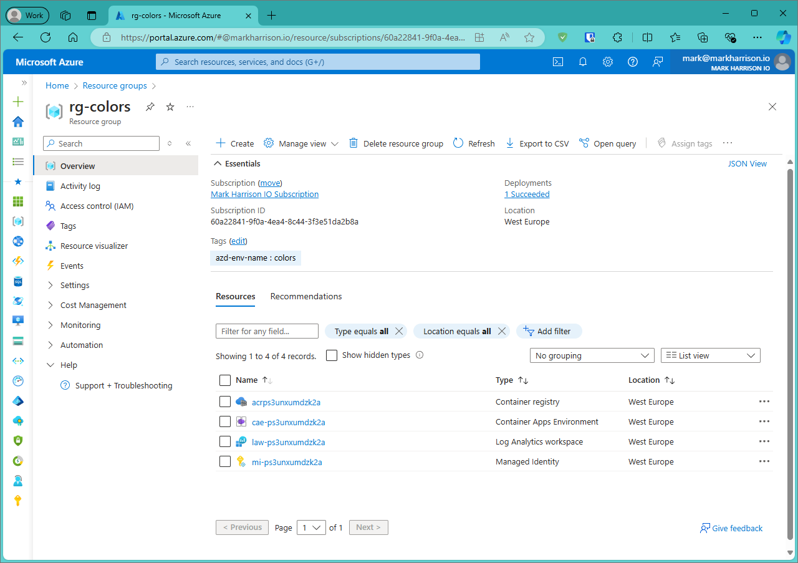Click the vertical scrollbar of the pane
798x563 pixels.
point(791,349)
